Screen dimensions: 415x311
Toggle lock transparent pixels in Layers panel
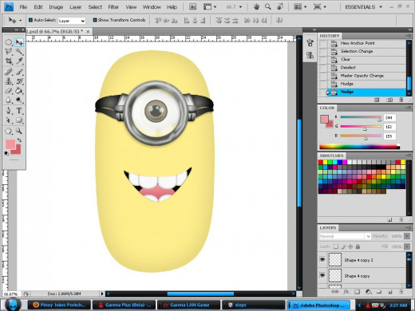336,246
